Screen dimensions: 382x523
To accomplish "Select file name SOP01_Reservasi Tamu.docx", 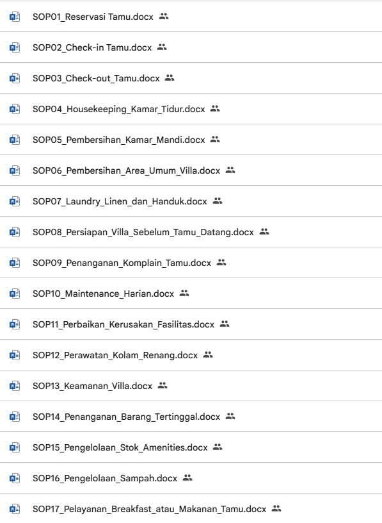I will tap(93, 17).
